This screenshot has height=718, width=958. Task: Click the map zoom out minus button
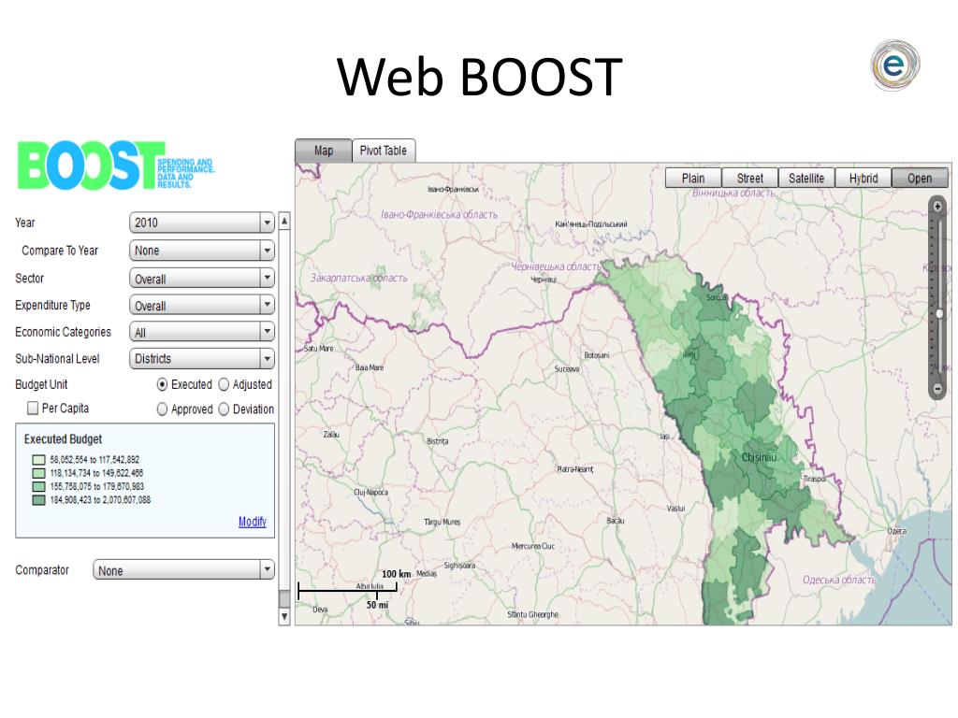(x=937, y=388)
